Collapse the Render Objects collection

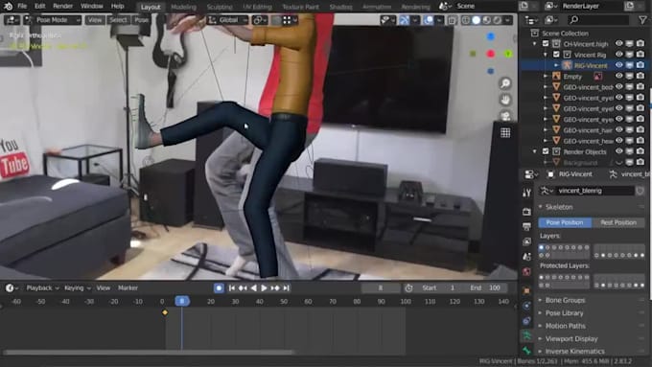pos(535,151)
